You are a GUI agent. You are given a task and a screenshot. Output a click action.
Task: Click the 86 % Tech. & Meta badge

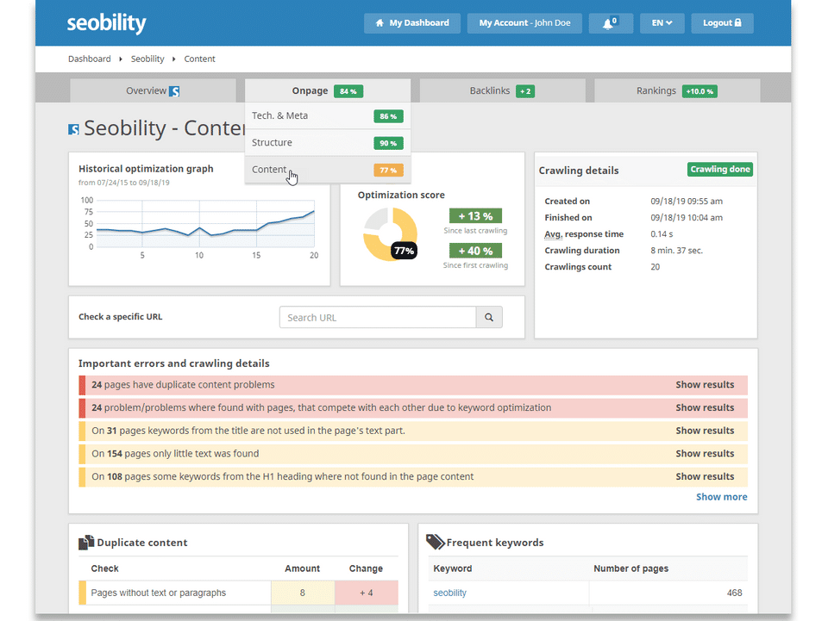point(388,116)
